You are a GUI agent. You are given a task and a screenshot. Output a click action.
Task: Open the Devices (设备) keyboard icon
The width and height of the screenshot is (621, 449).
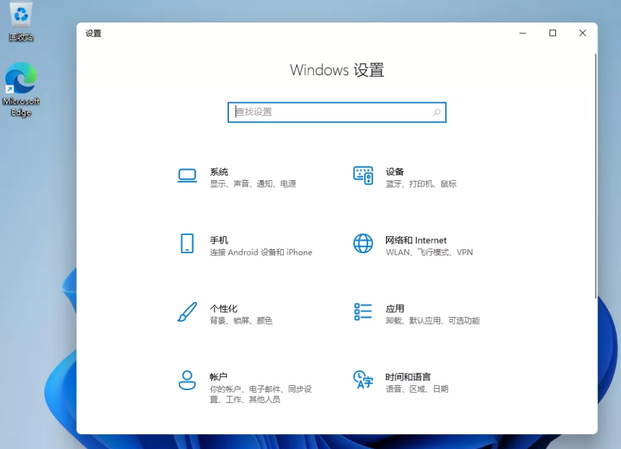(x=363, y=175)
